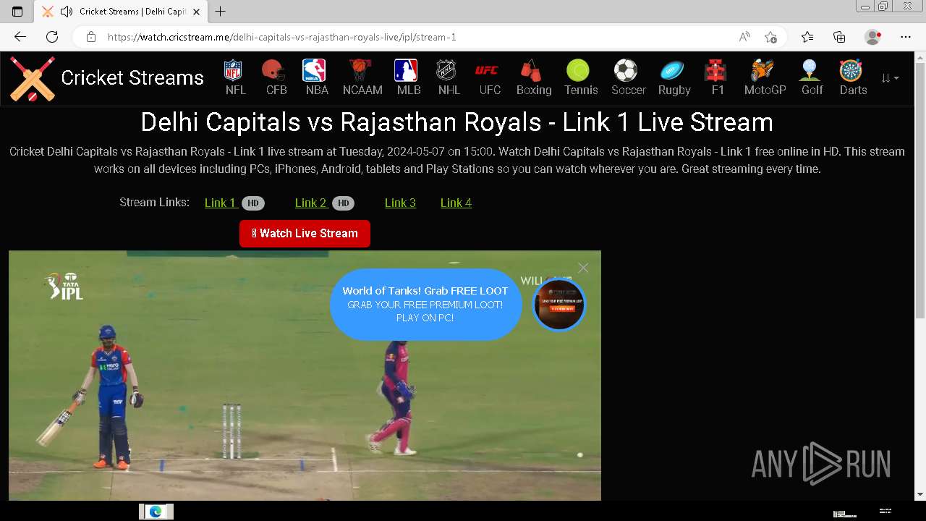Go back to the previous page
Image resolution: width=926 pixels, height=521 pixels.
[x=20, y=37]
